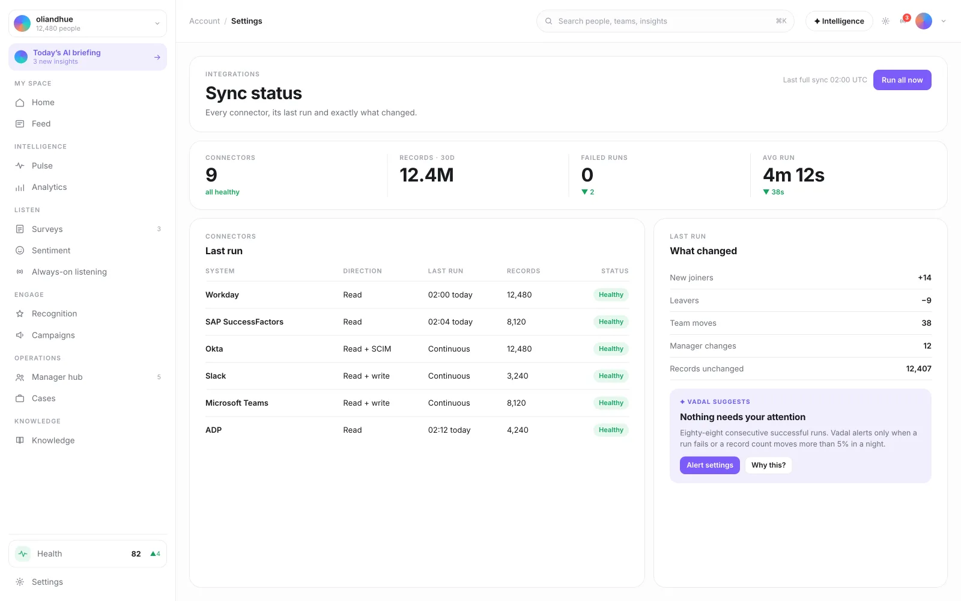Go to Sentiment in the sidebar
Screen dimensions: 961x601
click(88, 251)
